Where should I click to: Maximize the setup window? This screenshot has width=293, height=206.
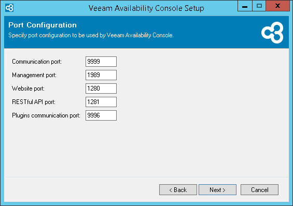coord(259,6)
